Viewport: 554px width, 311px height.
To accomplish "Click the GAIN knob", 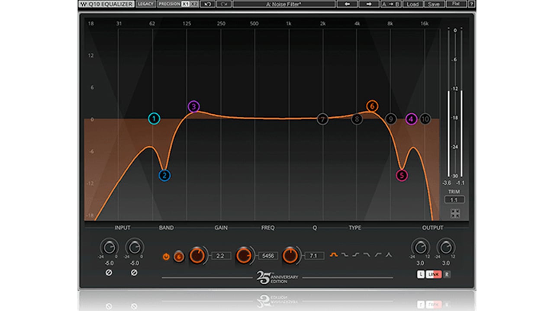I will pyautogui.click(x=197, y=256).
